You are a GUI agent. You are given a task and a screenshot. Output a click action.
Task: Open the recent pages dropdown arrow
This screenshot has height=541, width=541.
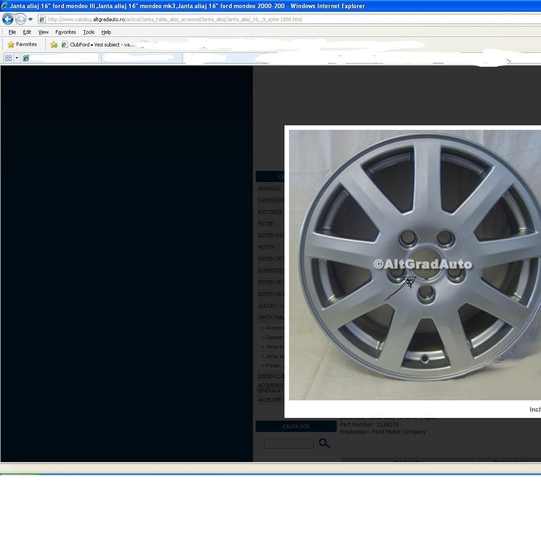tap(30, 19)
